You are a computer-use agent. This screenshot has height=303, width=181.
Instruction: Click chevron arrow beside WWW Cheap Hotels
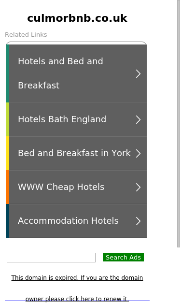[x=138, y=187]
